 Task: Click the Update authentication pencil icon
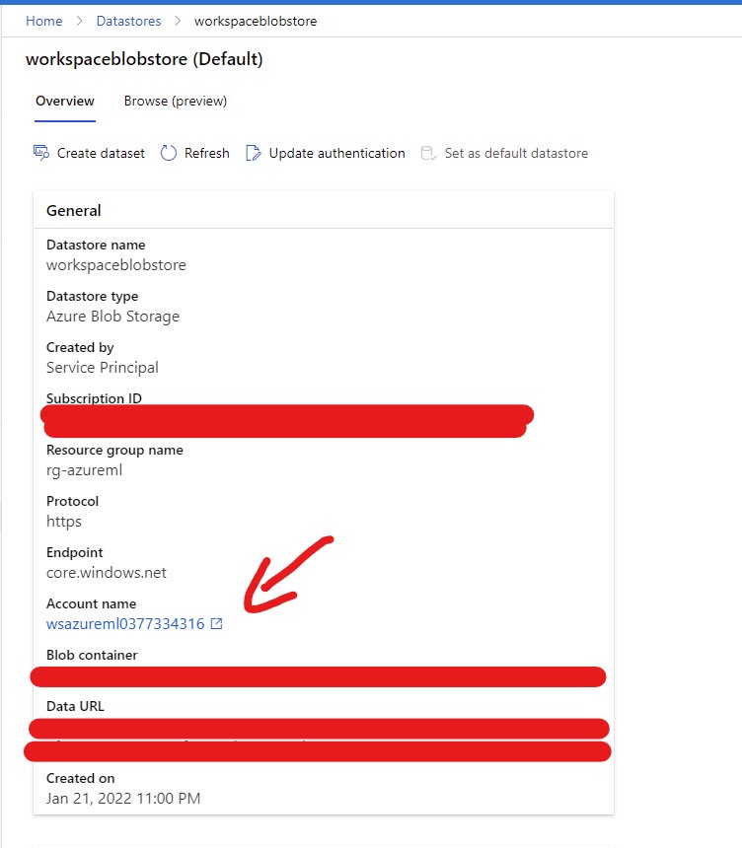tap(253, 153)
